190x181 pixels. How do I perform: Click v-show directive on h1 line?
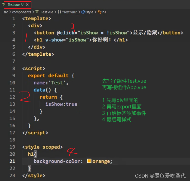(54, 40)
